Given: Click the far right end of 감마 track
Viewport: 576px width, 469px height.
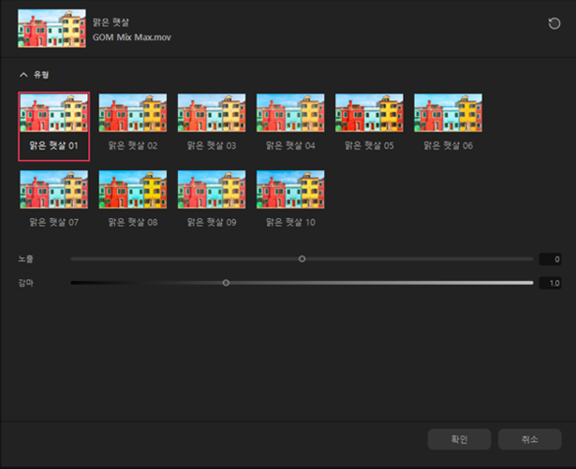Looking at the screenshot, I should click(x=531, y=283).
